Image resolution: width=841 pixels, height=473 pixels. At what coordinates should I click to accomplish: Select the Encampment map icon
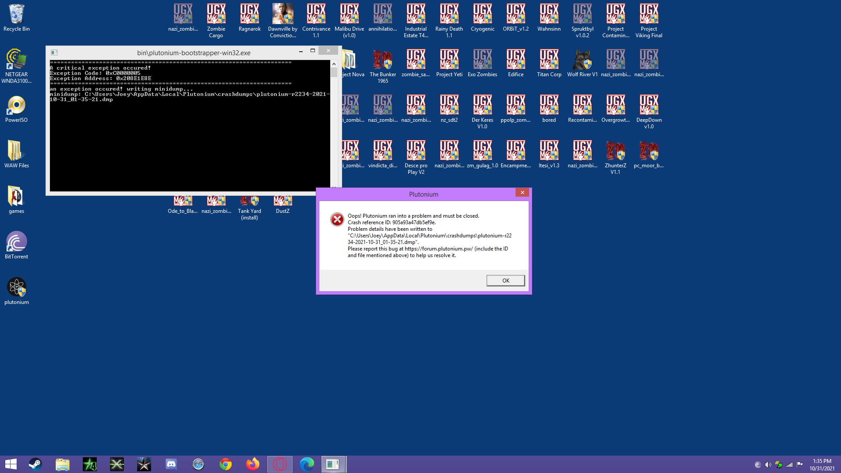[x=516, y=155]
